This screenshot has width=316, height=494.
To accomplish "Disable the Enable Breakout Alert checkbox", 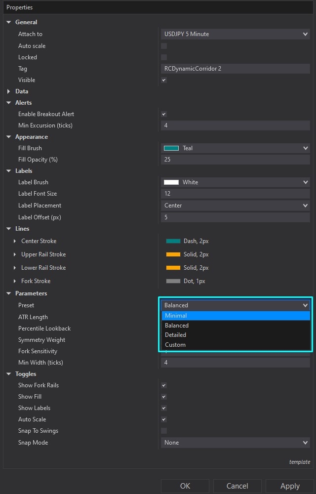I will (x=164, y=114).
